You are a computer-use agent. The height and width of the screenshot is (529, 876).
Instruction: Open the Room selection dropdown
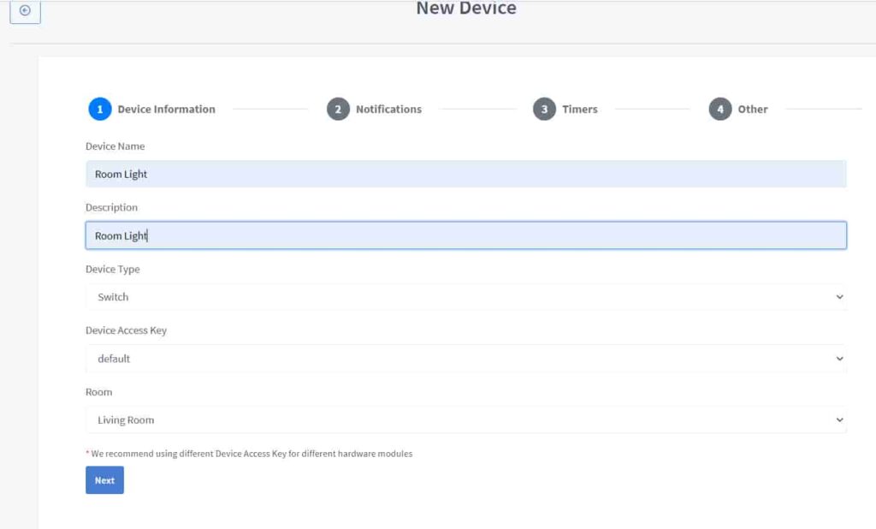(466, 419)
